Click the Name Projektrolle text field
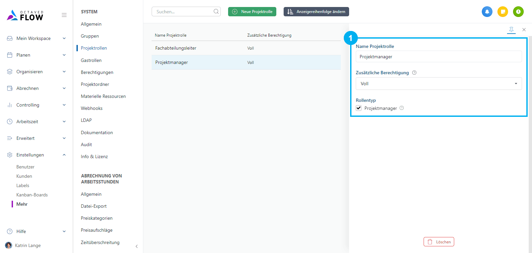This screenshot has height=253, width=532. pyautogui.click(x=439, y=57)
